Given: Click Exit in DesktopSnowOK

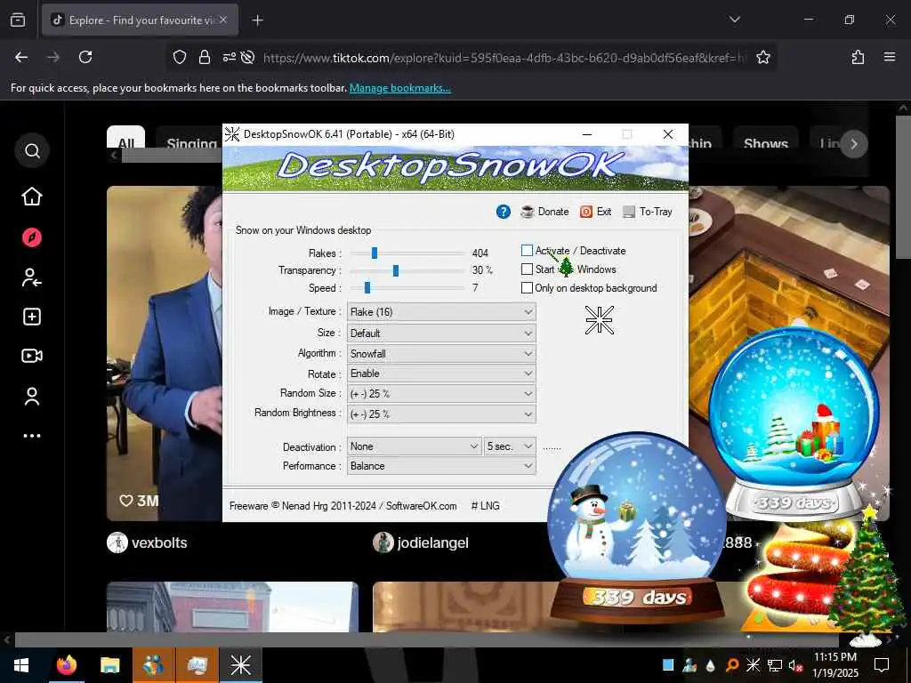Looking at the screenshot, I should (x=595, y=212).
